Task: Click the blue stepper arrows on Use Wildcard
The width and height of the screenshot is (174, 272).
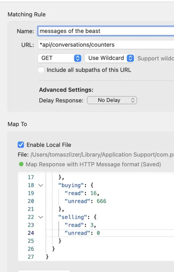Action: [x=130, y=58]
